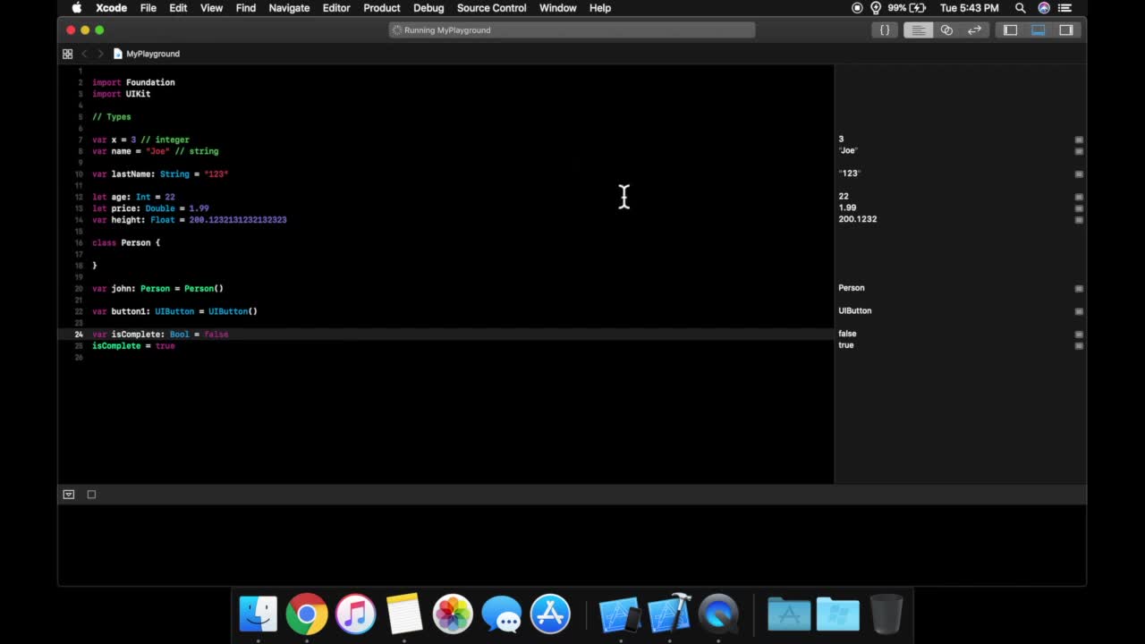This screenshot has width=1145, height=644.
Task: Select the Standard editor mode
Action: pos(918,30)
